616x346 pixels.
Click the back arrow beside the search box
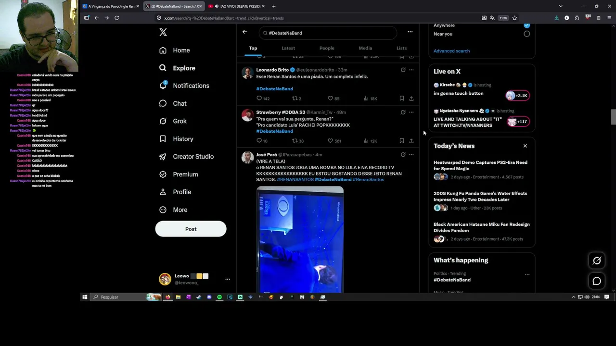pyautogui.click(x=244, y=32)
